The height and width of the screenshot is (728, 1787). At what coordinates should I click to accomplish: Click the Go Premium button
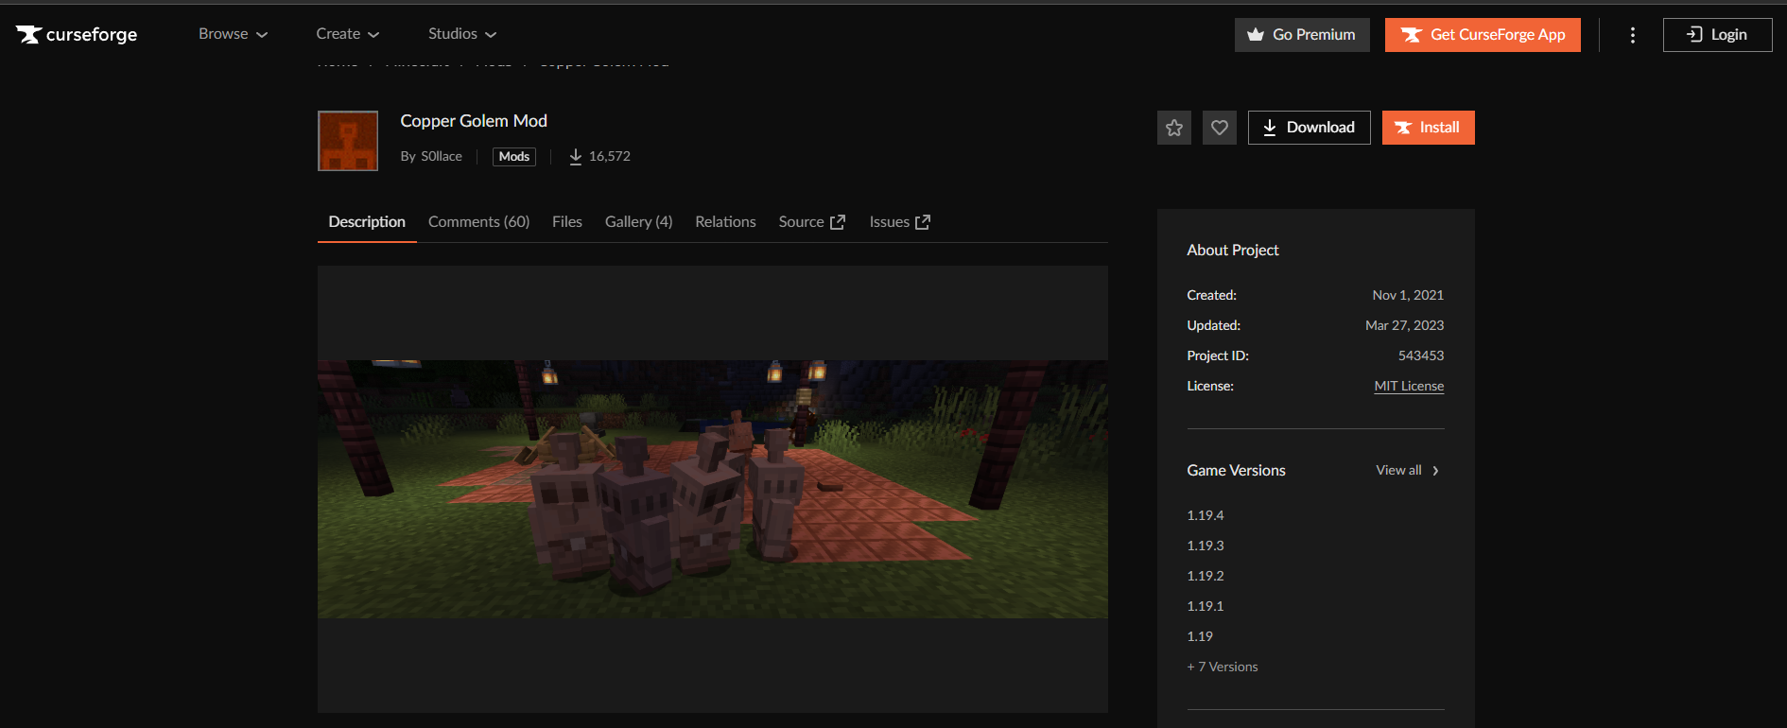click(1302, 35)
